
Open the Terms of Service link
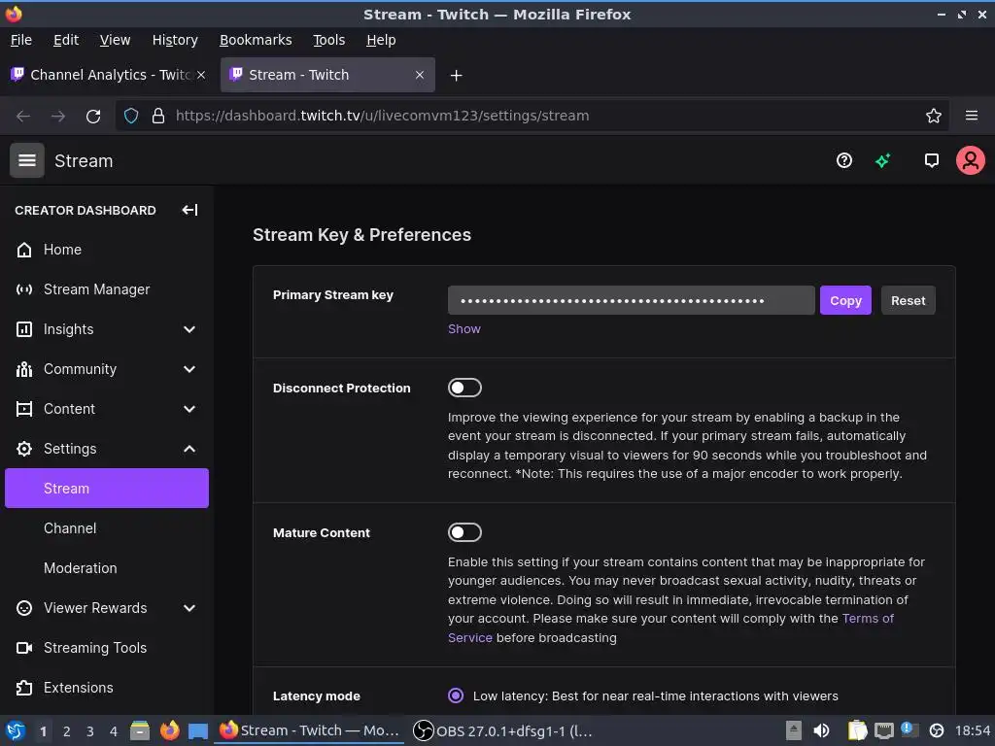click(x=670, y=628)
